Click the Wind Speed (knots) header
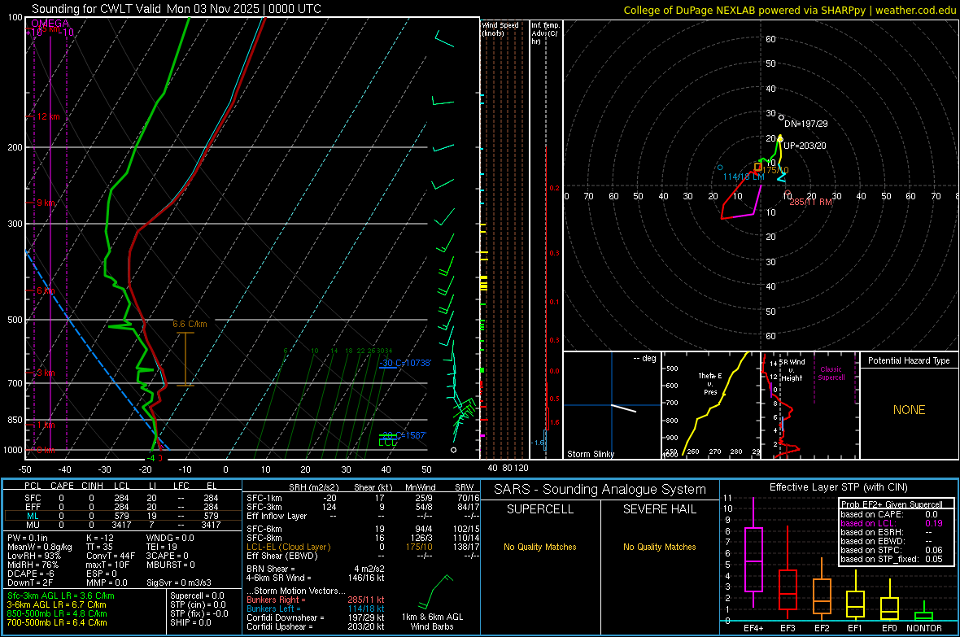The height and width of the screenshot is (637, 960). [500, 28]
